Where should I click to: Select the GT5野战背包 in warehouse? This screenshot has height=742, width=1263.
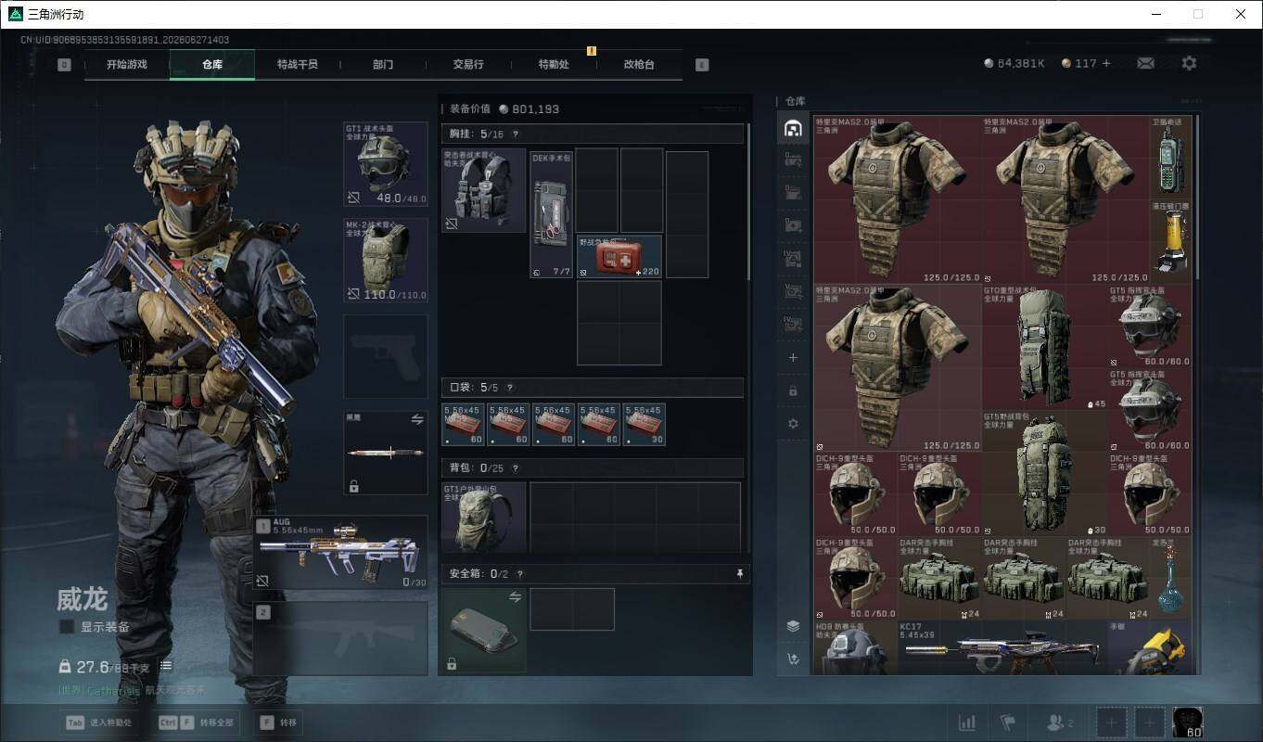pos(1045,474)
